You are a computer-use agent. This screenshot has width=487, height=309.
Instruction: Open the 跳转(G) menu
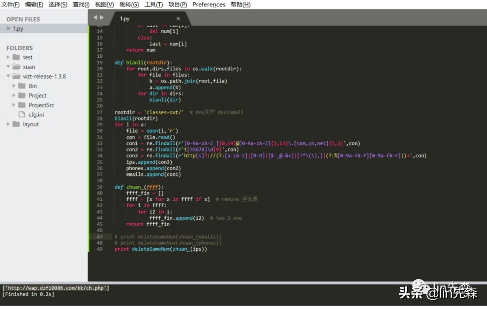129,5
